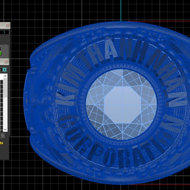Click the list scrollbar down arrow
The image size is (190, 190).
5,129
